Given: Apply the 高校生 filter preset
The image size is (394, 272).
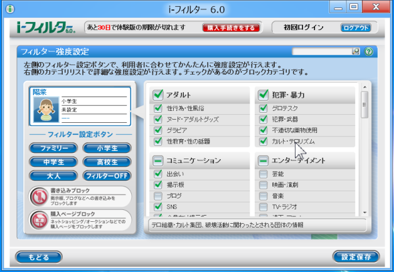Looking at the screenshot, I should 107,162.
